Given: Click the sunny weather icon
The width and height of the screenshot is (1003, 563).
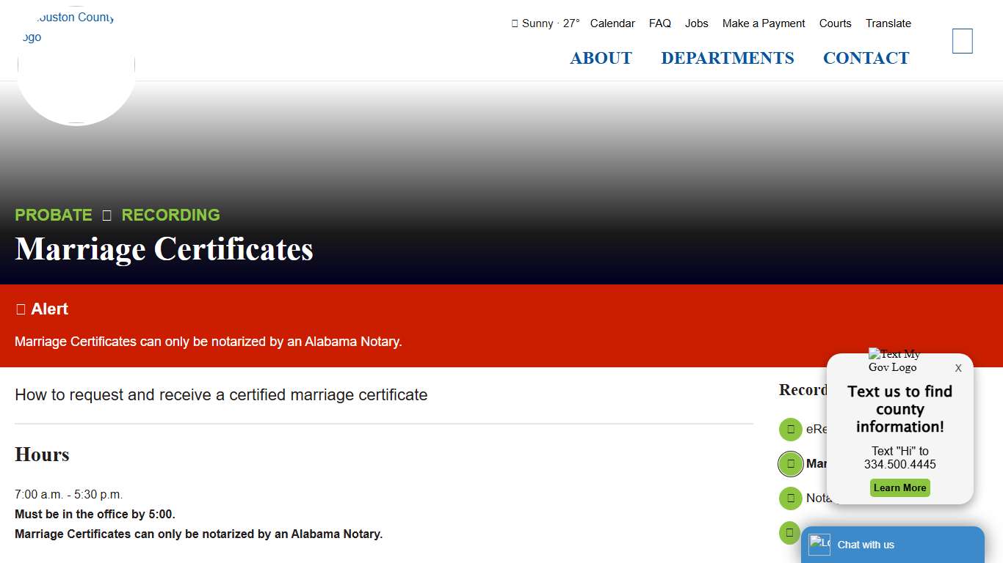Looking at the screenshot, I should pos(513,23).
